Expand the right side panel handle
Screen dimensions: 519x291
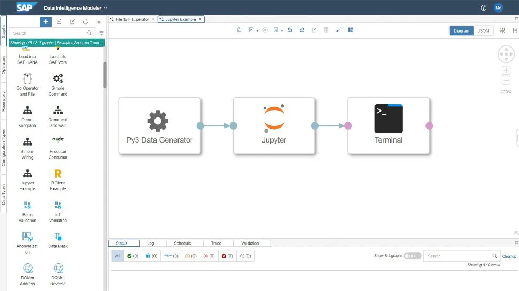click(x=517, y=138)
